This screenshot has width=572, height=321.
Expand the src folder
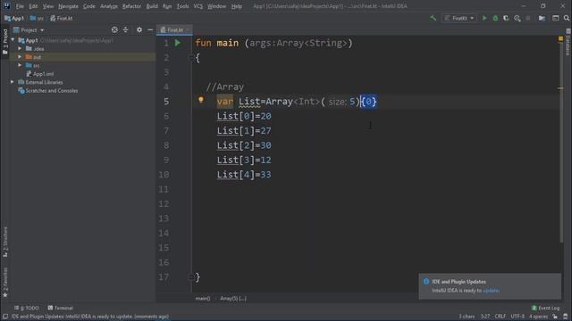tap(20, 65)
